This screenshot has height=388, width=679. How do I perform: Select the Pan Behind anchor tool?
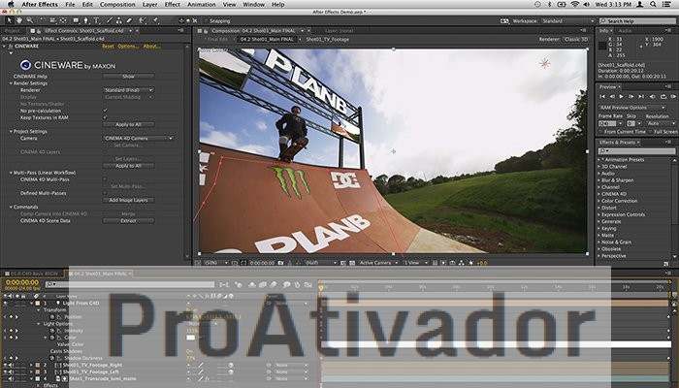tap(63, 20)
